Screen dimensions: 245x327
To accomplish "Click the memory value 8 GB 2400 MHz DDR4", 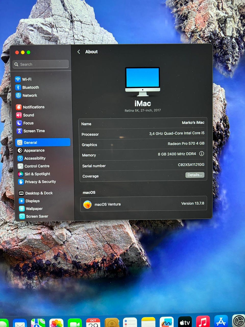I will pos(177,154).
